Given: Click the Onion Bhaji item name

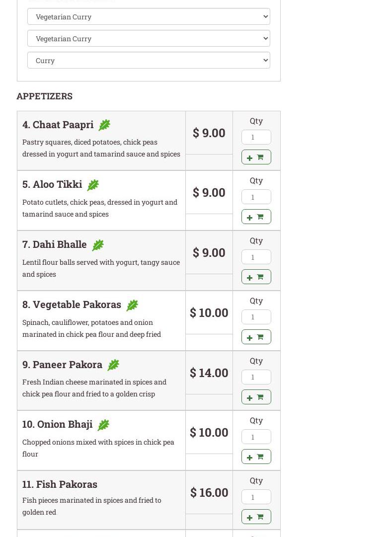Looking at the screenshot, I should [x=58, y=424].
